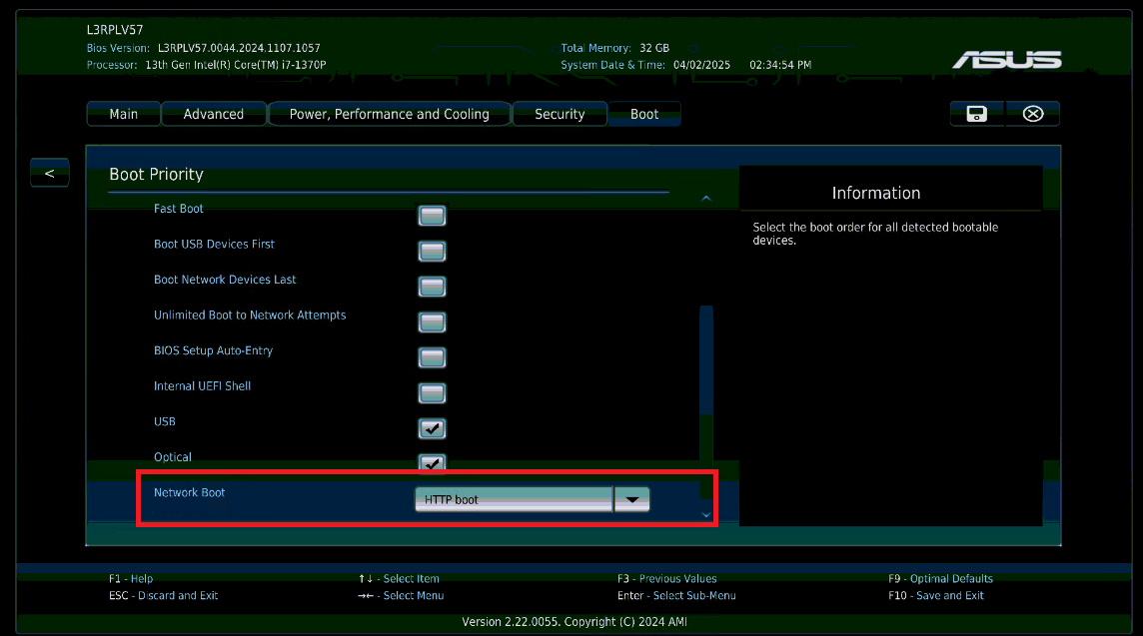The image size is (1143, 636).
Task: Toggle Unlimited Boot to Network Attempts
Action: coord(432,321)
